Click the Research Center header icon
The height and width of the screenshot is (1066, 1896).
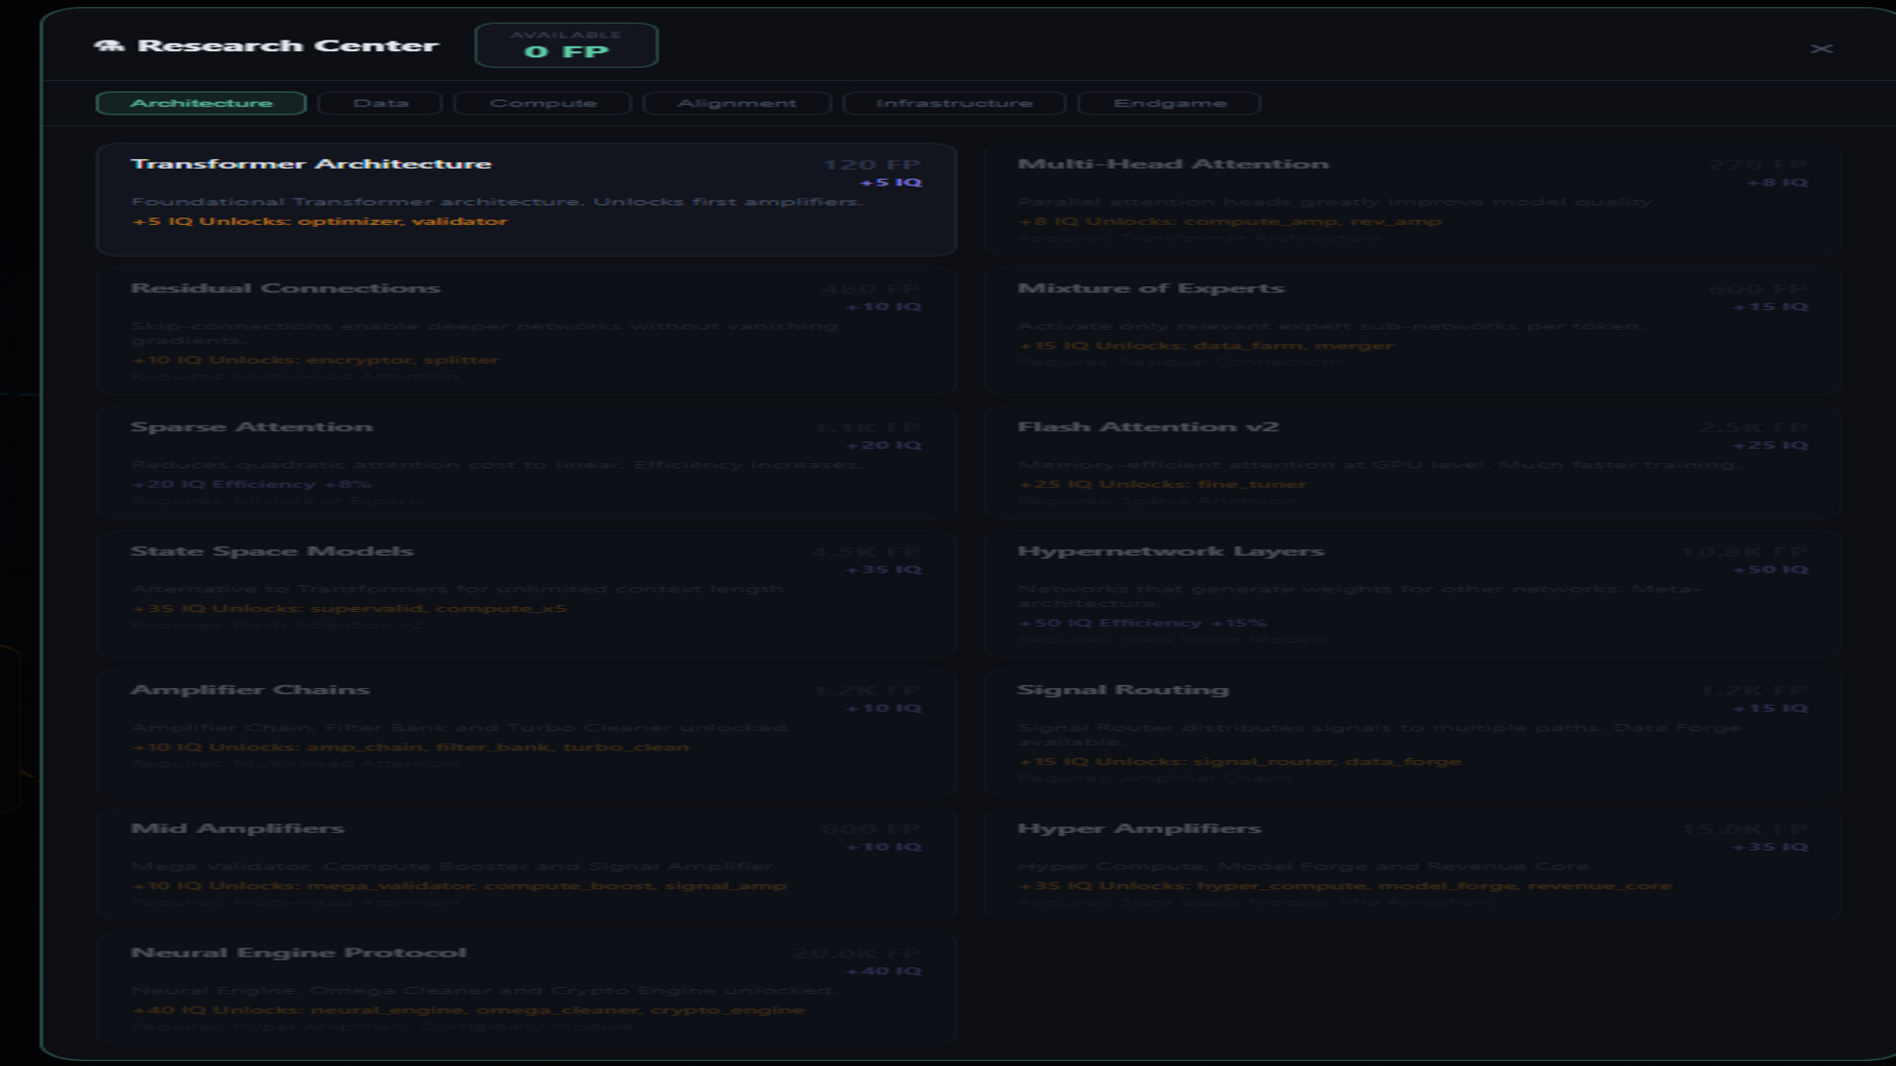point(109,45)
